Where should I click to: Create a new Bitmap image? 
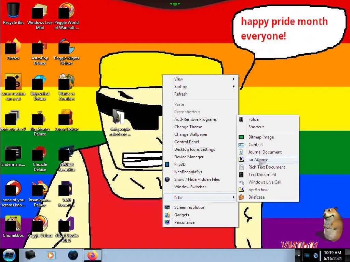point(268,137)
